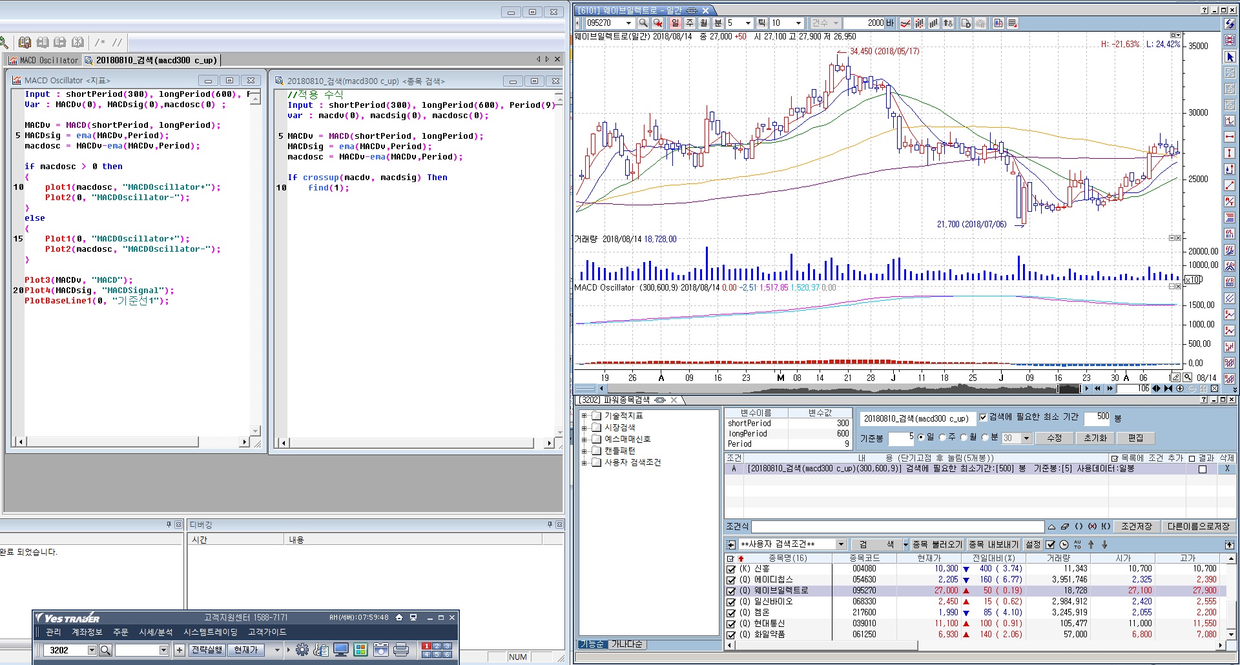Click the 종목 불러오기 button
1240x665 pixels.
coord(937,545)
